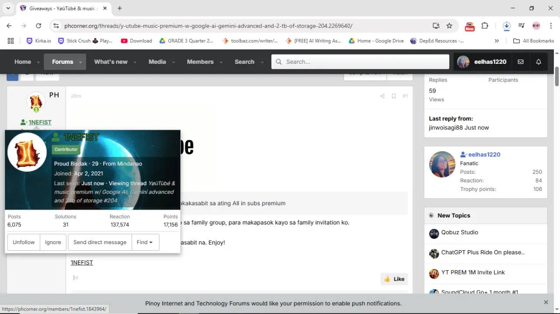Open post number #1 link

[405, 96]
